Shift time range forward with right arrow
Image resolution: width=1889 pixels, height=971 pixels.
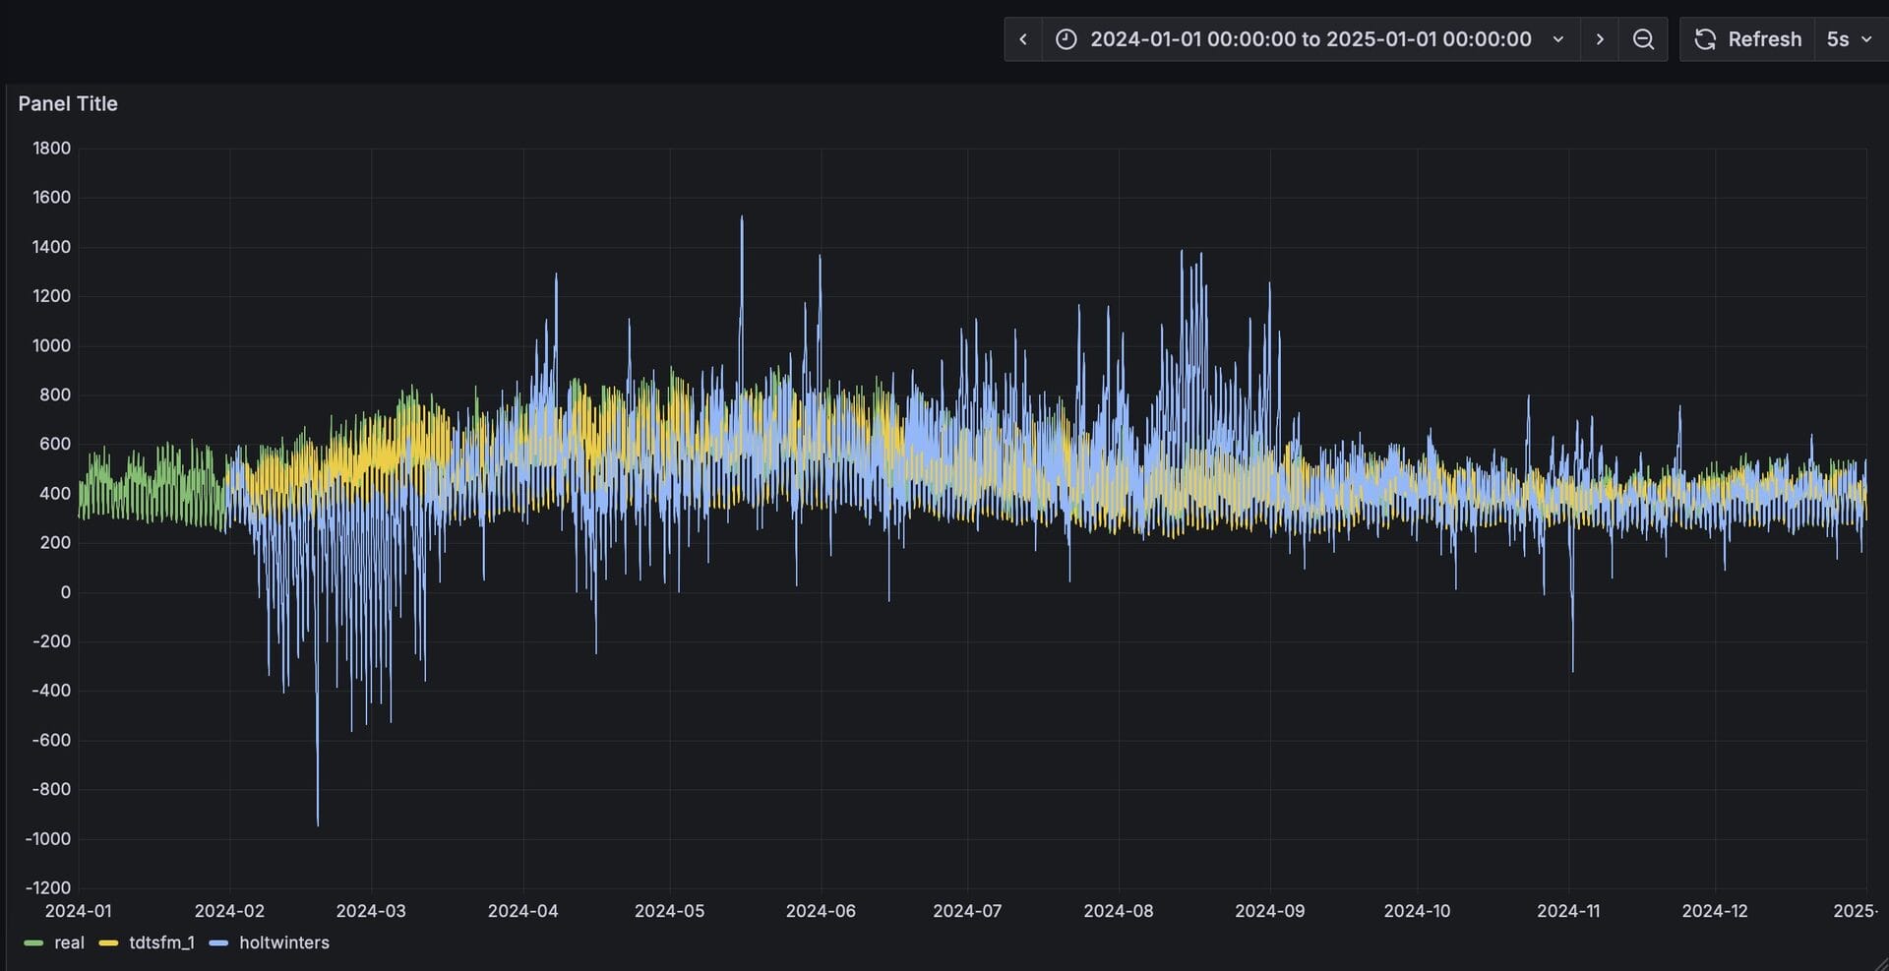pos(1600,39)
